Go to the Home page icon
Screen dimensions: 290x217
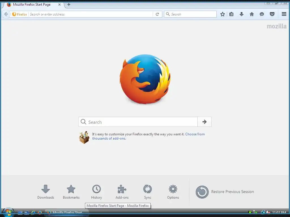click(252, 14)
